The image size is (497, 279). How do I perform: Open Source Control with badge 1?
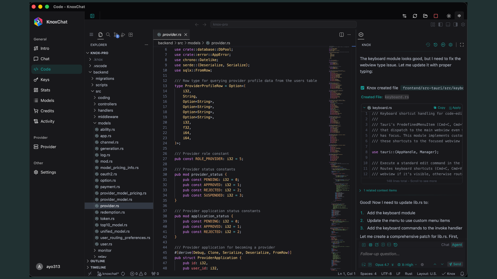coord(116,35)
